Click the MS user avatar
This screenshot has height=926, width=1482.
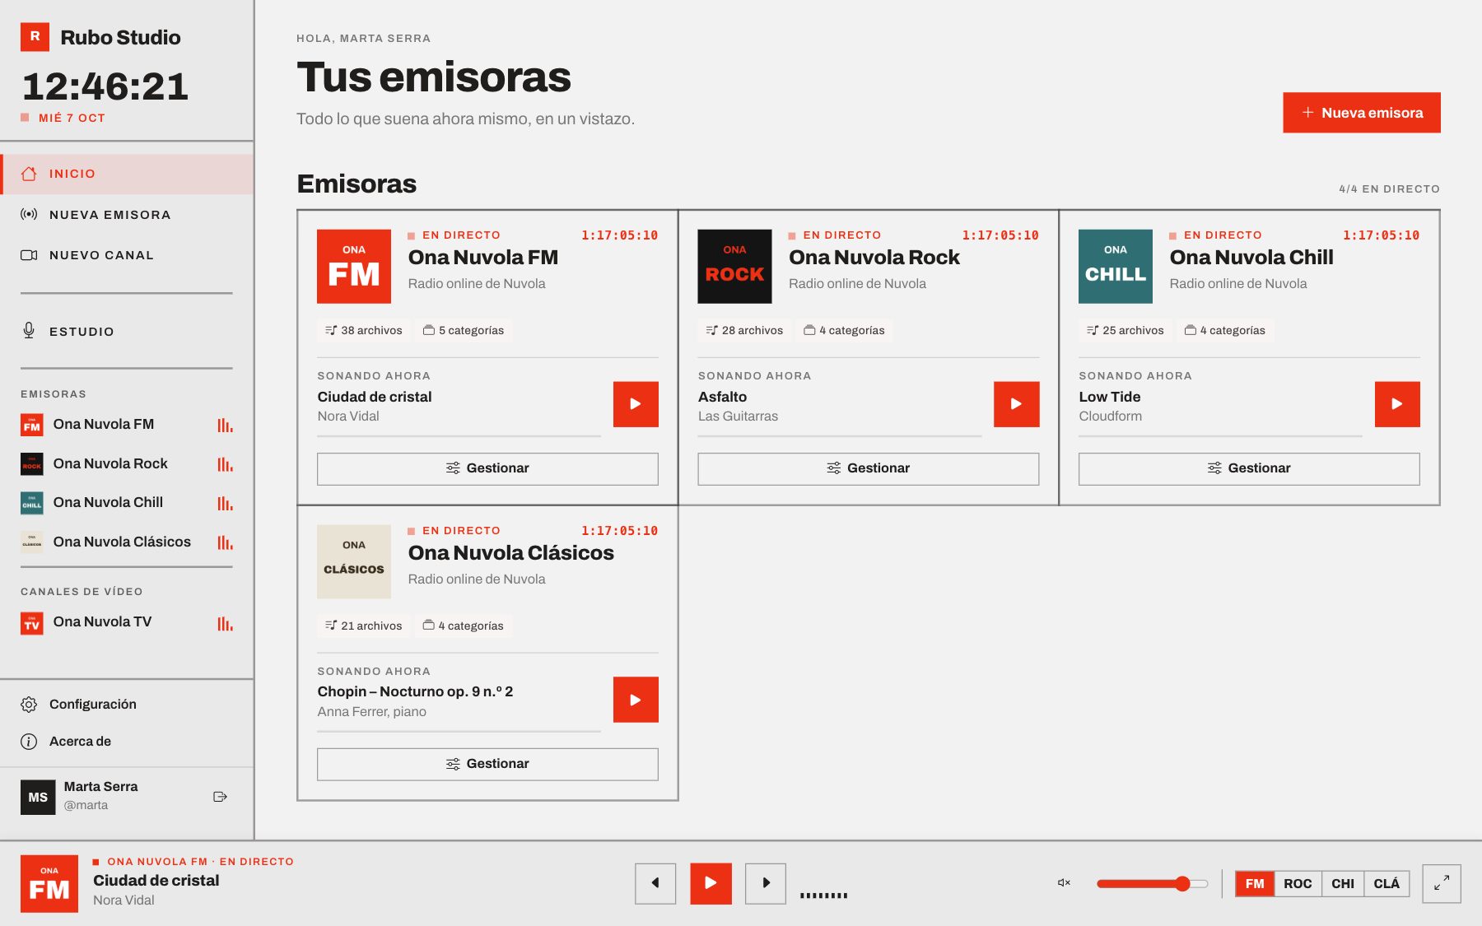[x=38, y=797]
